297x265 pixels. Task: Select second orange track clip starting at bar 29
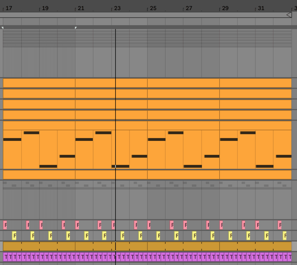256,94
